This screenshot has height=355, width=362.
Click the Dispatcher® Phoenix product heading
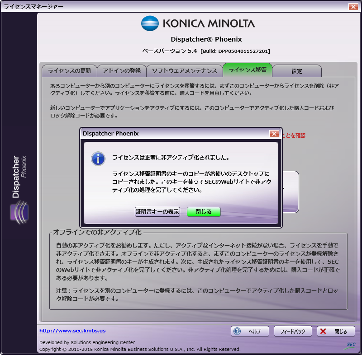[x=206, y=39]
